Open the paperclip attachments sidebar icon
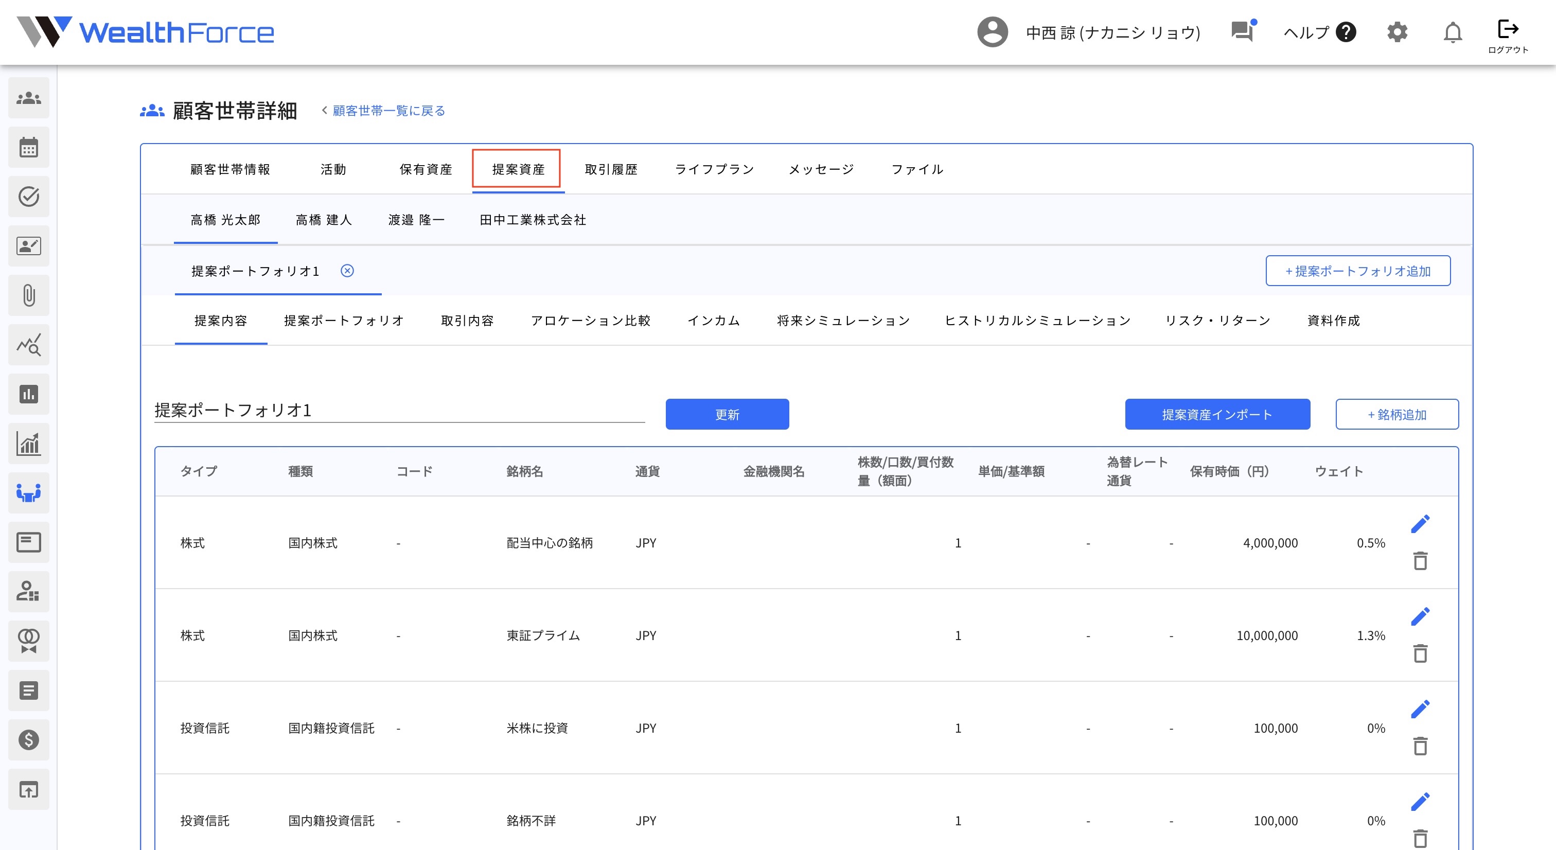This screenshot has height=850, width=1556. pos(28,295)
